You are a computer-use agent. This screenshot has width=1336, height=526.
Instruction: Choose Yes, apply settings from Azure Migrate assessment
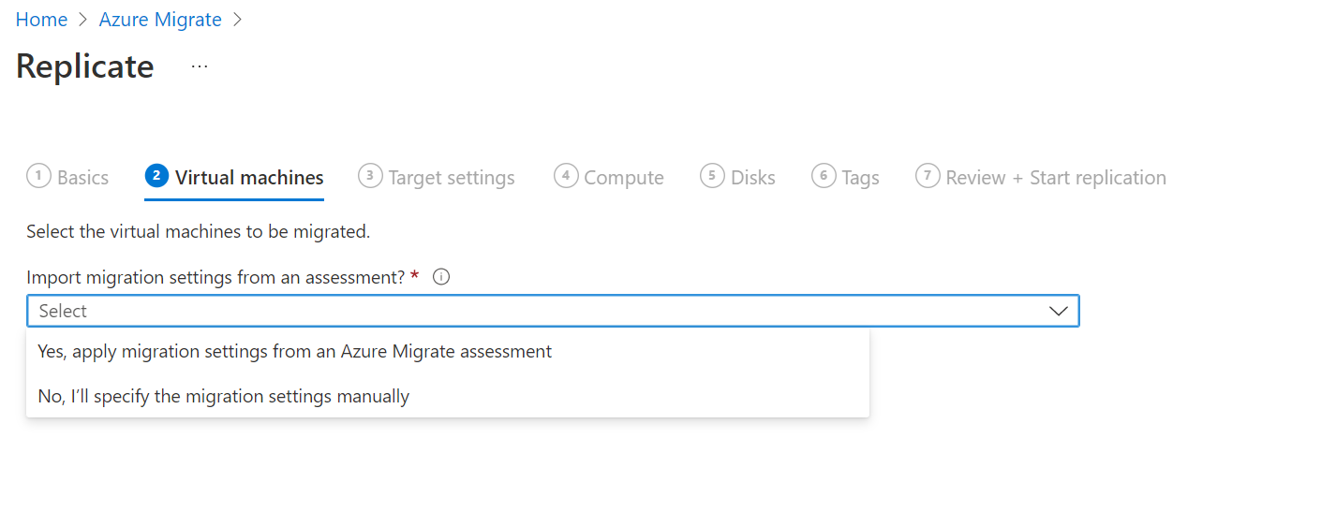pyautogui.click(x=295, y=352)
